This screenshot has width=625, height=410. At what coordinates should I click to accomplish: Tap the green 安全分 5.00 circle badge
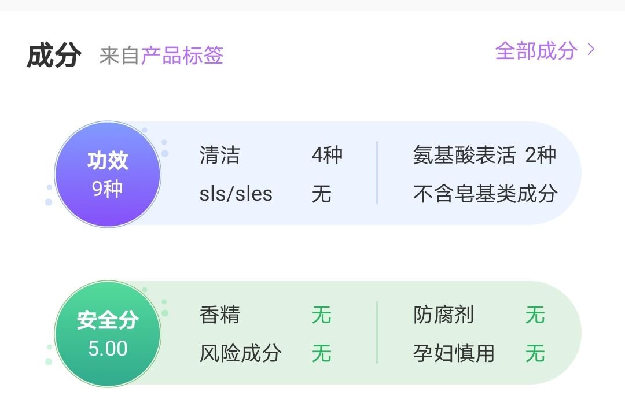[108, 334]
